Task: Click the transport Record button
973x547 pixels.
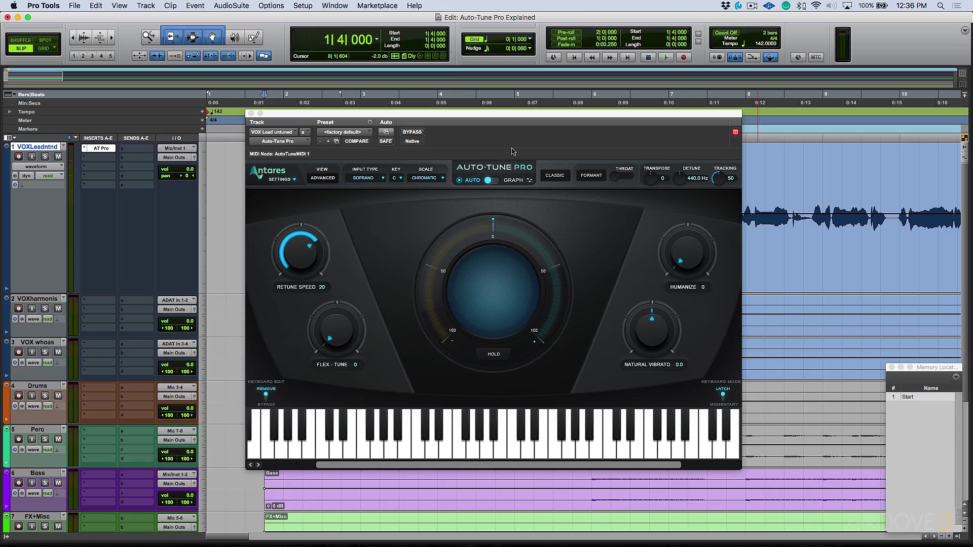Action: [683, 57]
